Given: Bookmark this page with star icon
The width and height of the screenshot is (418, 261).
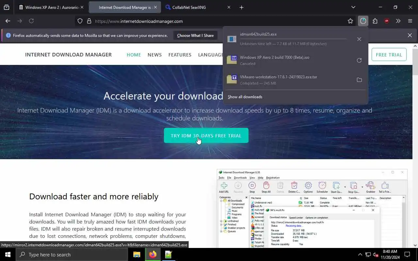Looking at the screenshot, I should (x=350, y=21).
